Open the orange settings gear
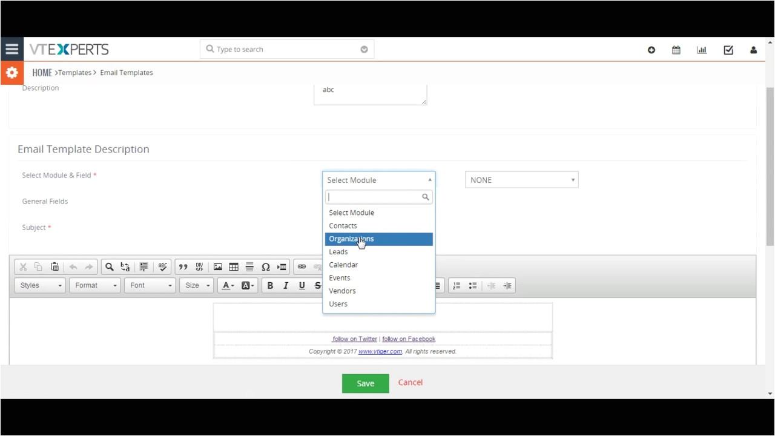This screenshot has height=436, width=775. [12, 73]
